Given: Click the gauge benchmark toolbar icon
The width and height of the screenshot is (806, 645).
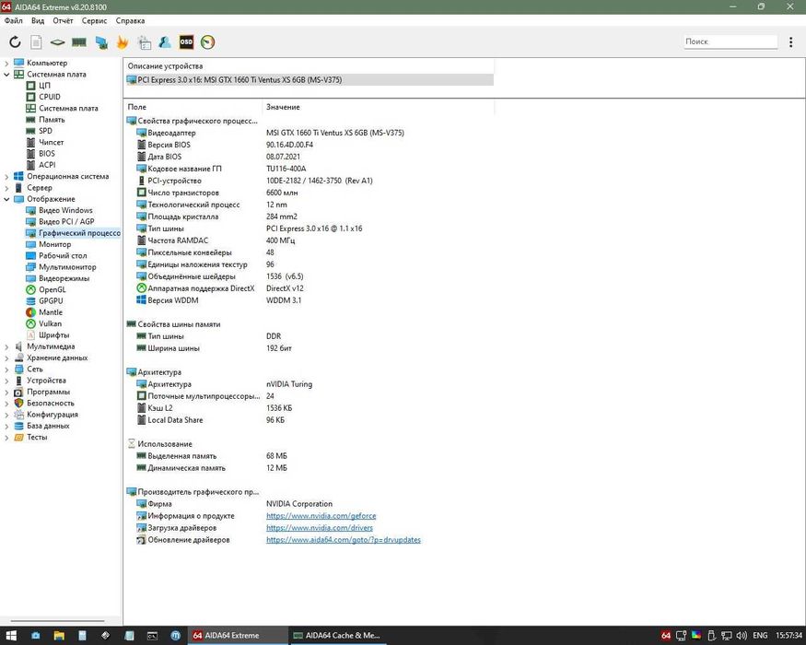Looking at the screenshot, I should pyautogui.click(x=207, y=42).
